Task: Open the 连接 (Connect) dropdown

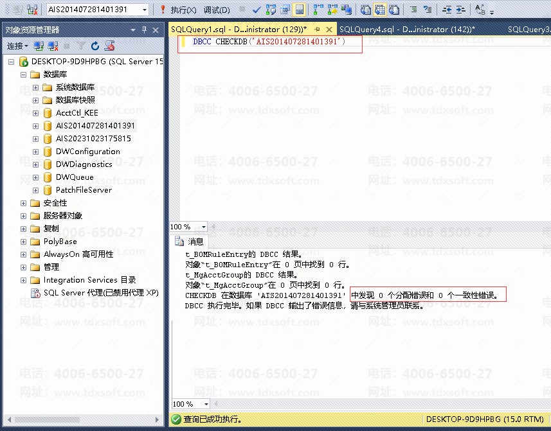Action: (17, 46)
